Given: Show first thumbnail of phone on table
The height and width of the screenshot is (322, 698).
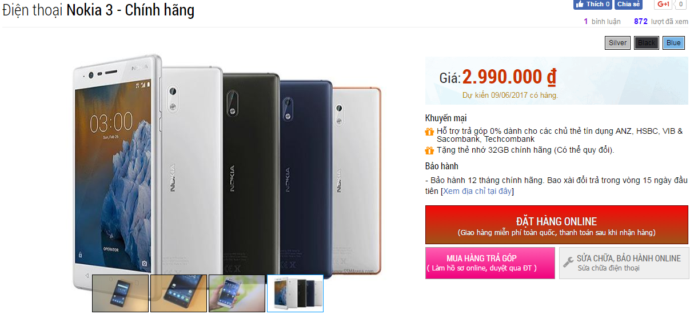Looking at the screenshot, I should (120, 293).
